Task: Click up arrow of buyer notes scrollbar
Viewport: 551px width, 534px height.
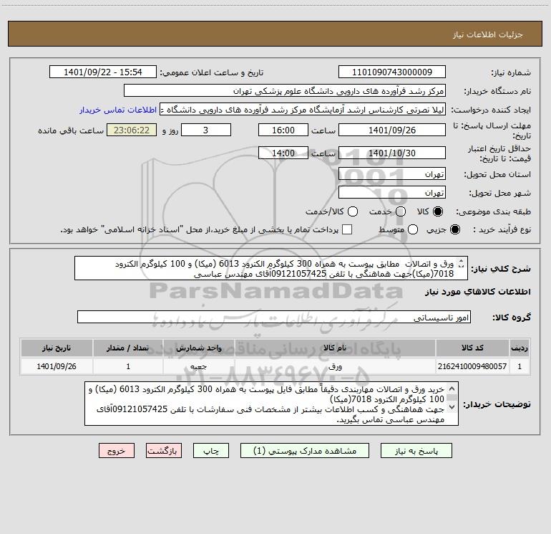Action: 452,388
